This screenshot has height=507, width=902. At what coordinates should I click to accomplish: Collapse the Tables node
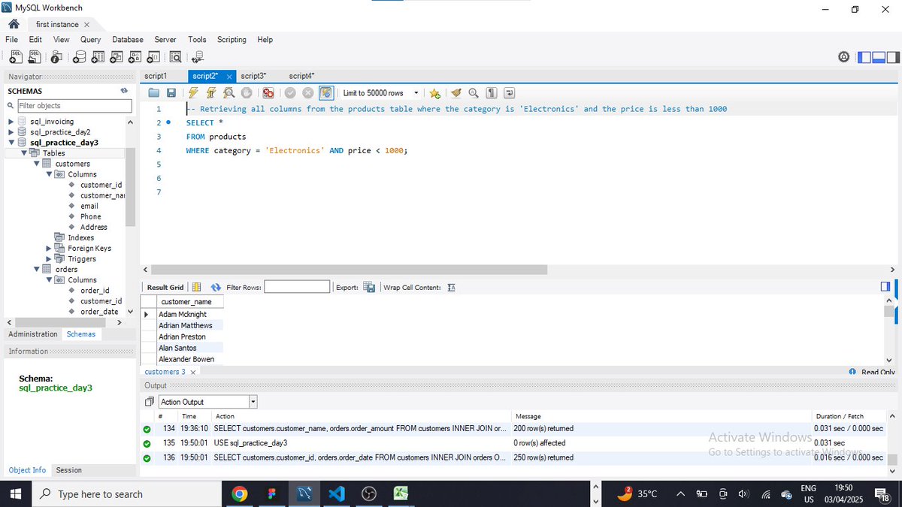(24, 153)
